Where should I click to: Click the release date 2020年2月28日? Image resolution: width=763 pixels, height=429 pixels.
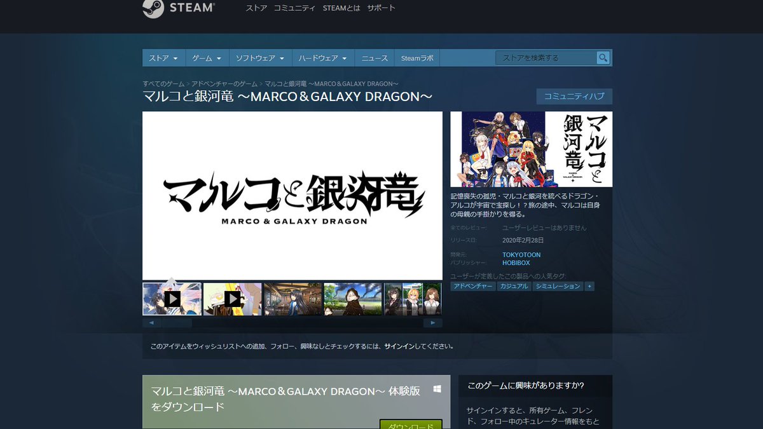(x=523, y=240)
